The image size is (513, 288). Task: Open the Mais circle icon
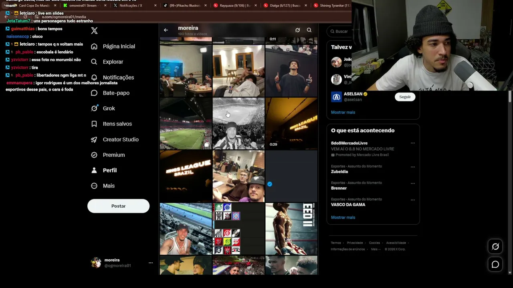[x=94, y=186]
